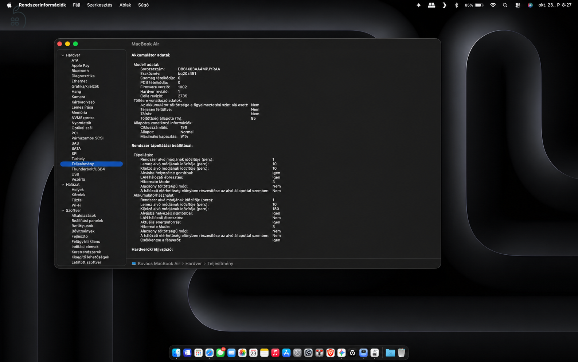Viewport: 578px width, 362px height.
Task: Open Finder from the Dock
Action: 176,353
